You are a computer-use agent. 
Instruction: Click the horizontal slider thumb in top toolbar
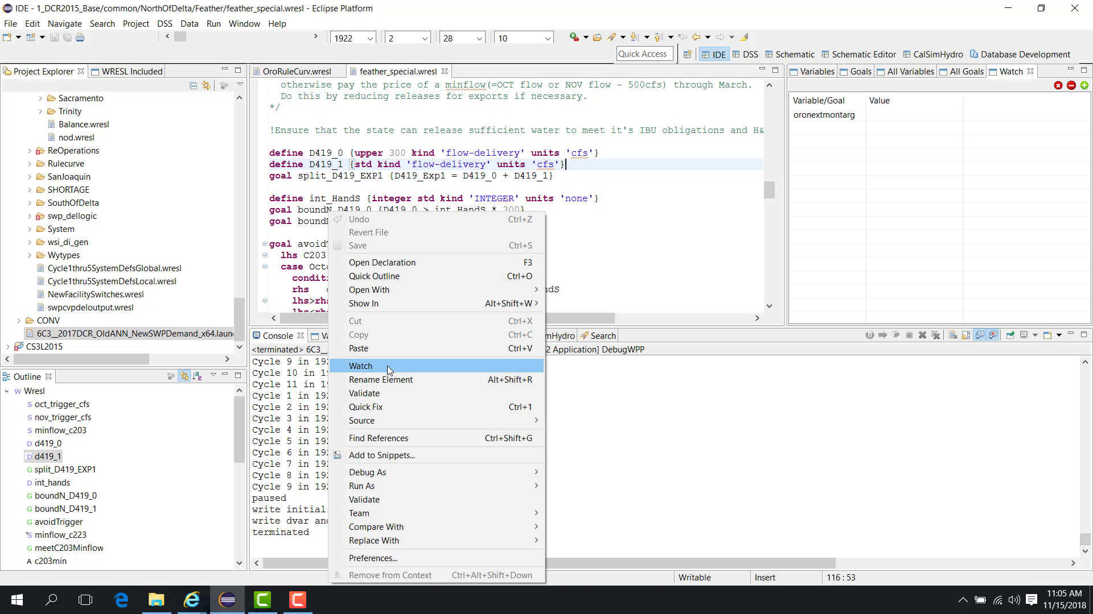pos(180,36)
